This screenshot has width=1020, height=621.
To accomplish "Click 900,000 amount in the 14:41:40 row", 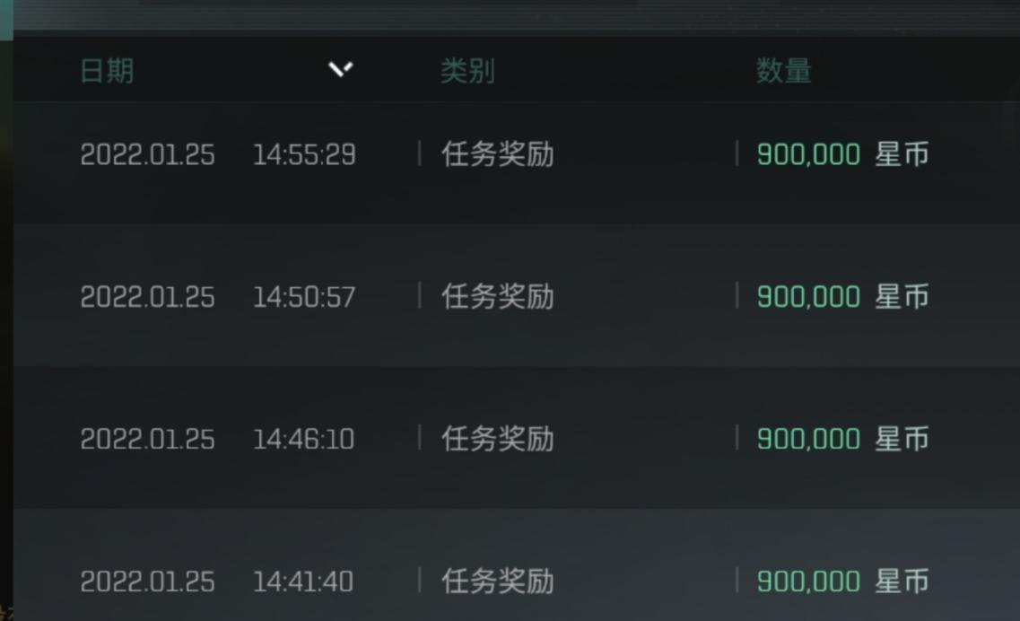I will click(808, 582).
